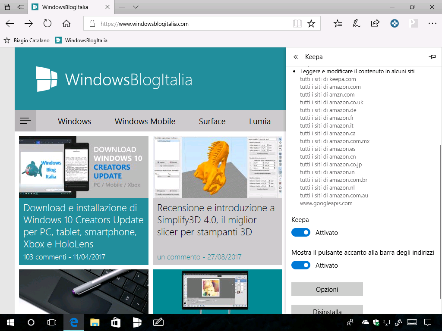This screenshot has height=331, width=442.
Task: Go forward to next page
Action: click(x=28, y=24)
